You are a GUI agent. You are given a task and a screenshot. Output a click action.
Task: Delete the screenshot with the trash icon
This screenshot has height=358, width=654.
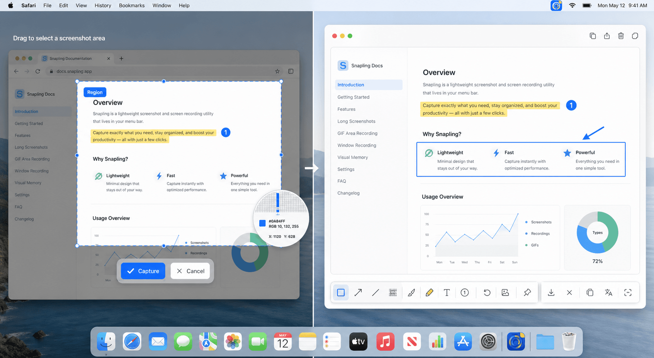tap(621, 36)
